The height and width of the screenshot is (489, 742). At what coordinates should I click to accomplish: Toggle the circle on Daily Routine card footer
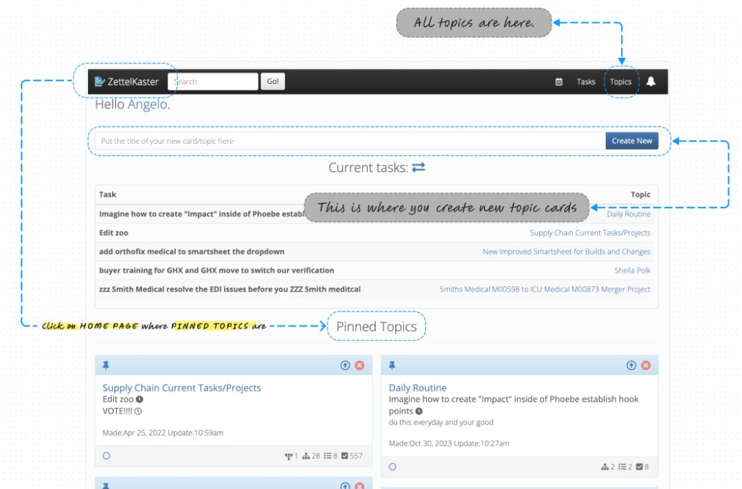coord(392,466)
